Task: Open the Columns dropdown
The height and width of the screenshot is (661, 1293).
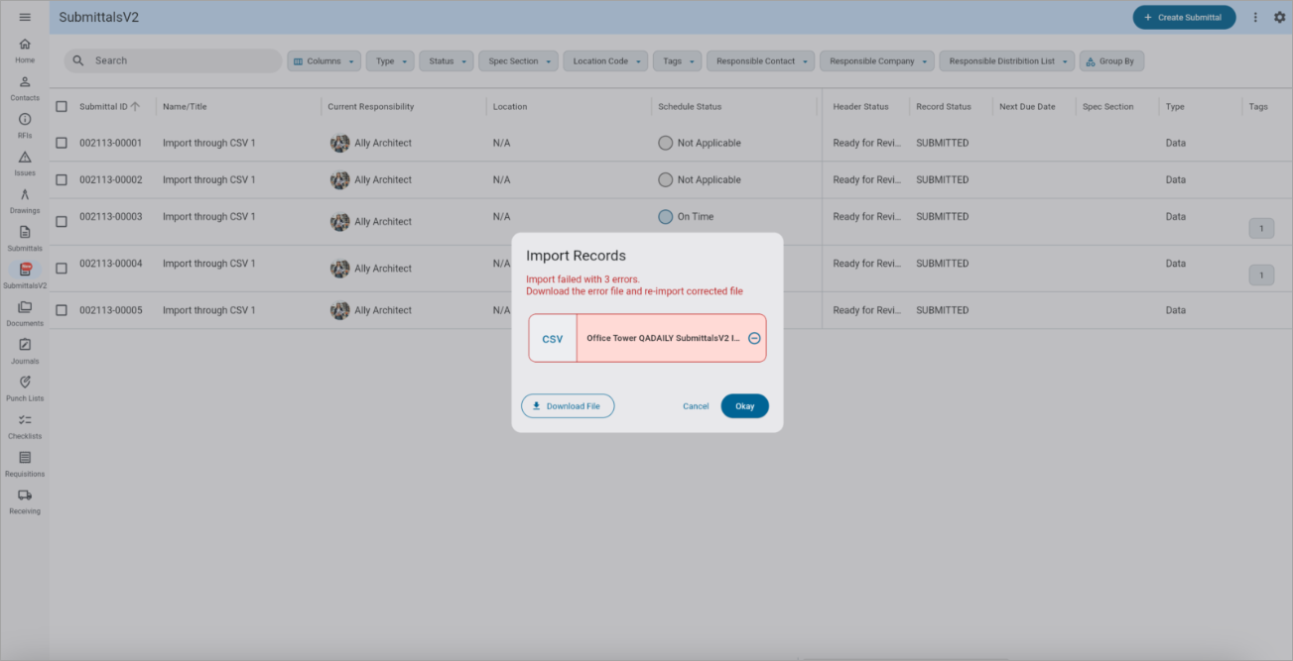Action: 323,60
